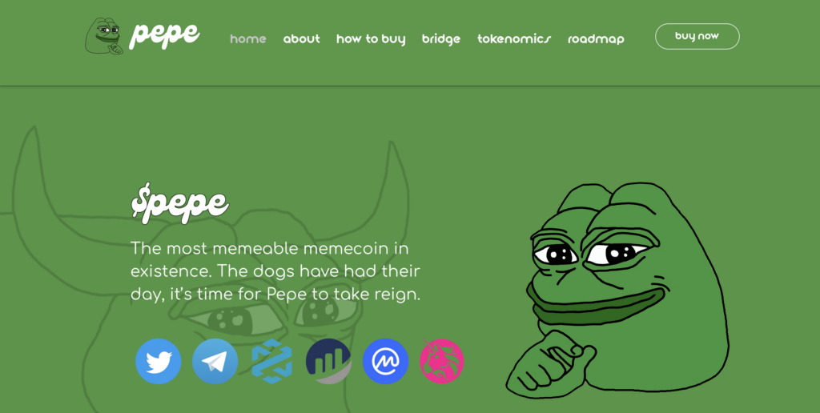Click the blue hexagonal DEXTools icon
820x413 pixels.
tap(272, 361)
